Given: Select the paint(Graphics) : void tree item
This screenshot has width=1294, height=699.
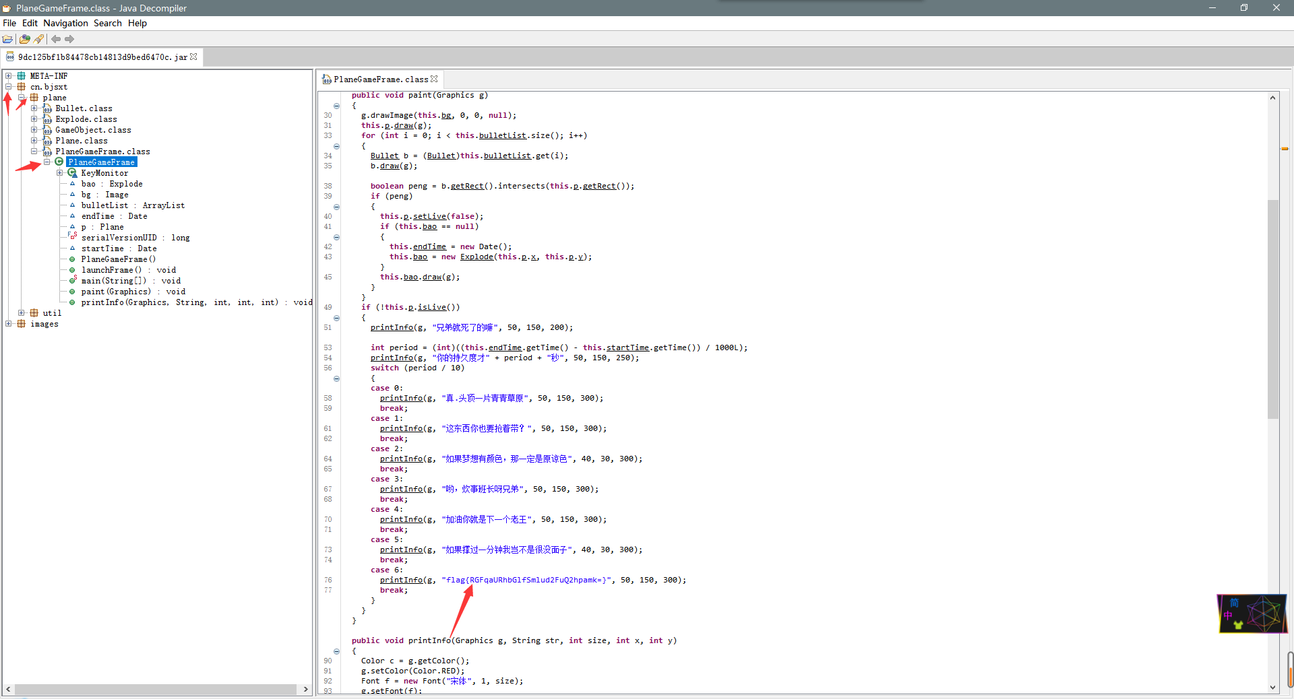Looking at the screenshot, I should 133,292.
